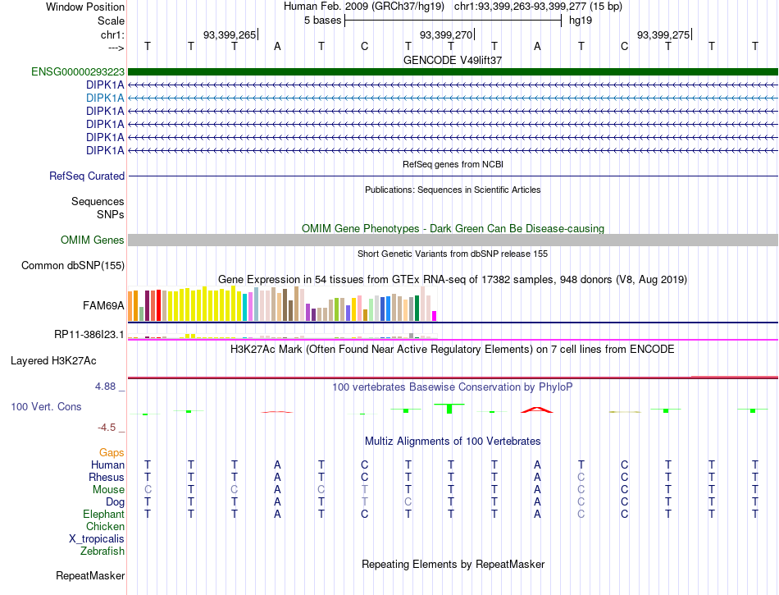Click the red PhyloP peak under A
779x595 pixels.
click(x=536, y=410)
